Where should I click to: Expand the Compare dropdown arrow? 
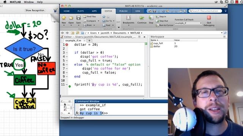tap(98, 21)
